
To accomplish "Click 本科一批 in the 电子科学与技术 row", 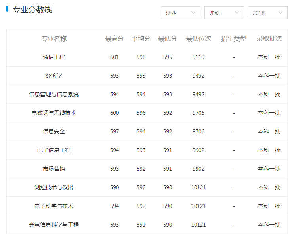I will [x=269, y=206].
